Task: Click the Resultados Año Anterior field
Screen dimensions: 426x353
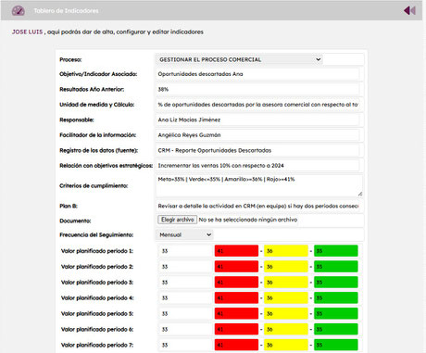Action: (257, 89)
